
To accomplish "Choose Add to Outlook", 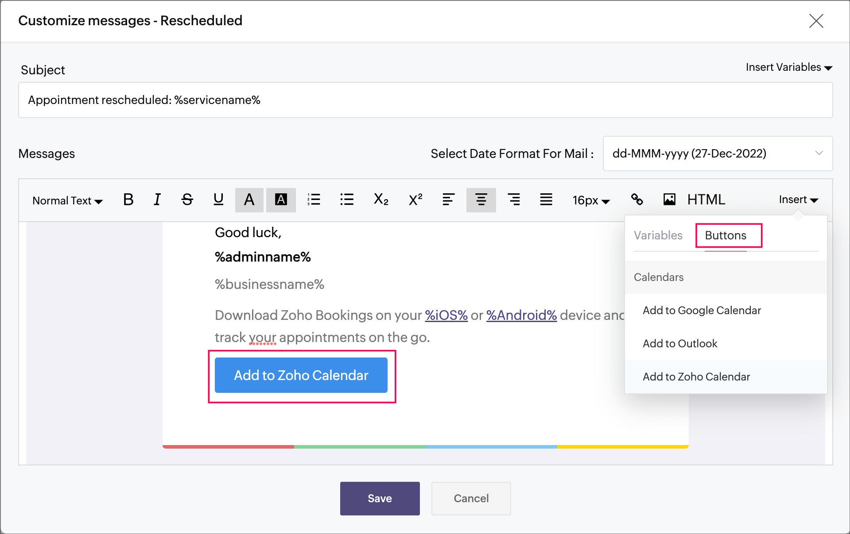I will [726, 344].
